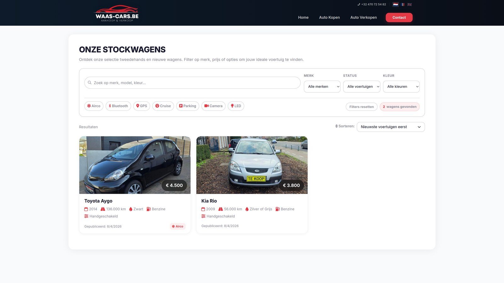Click the phone icon in the header
This screenshot has width=504, height=283.
[x=359, y=4]
